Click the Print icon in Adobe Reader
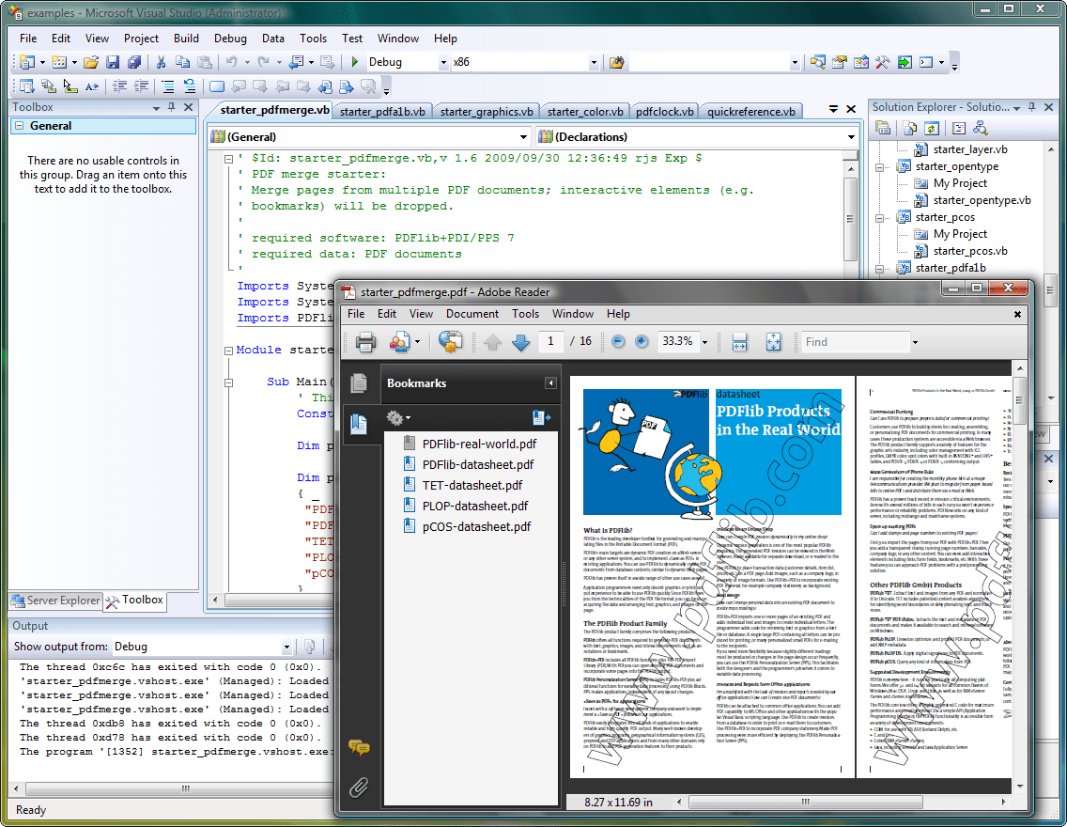 coord(365,342)
